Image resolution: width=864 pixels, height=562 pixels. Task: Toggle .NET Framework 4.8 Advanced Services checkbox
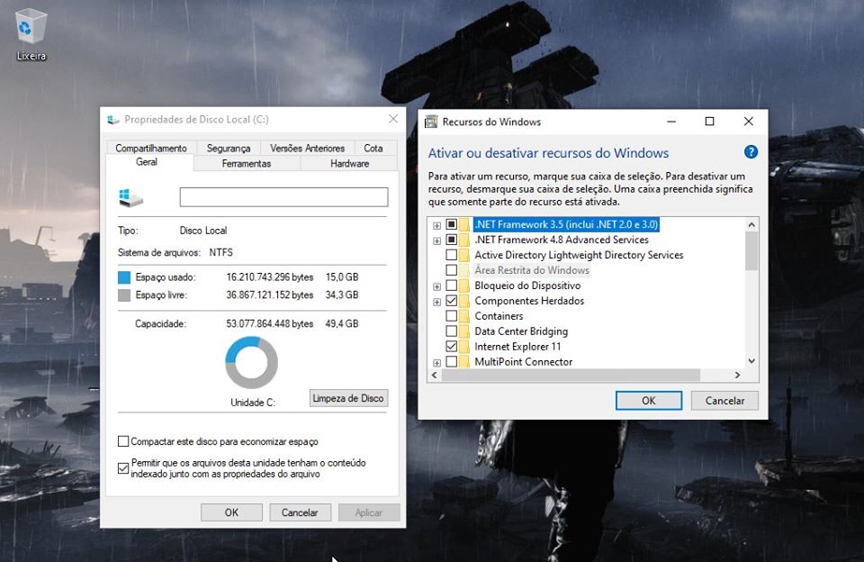(451, 240)
